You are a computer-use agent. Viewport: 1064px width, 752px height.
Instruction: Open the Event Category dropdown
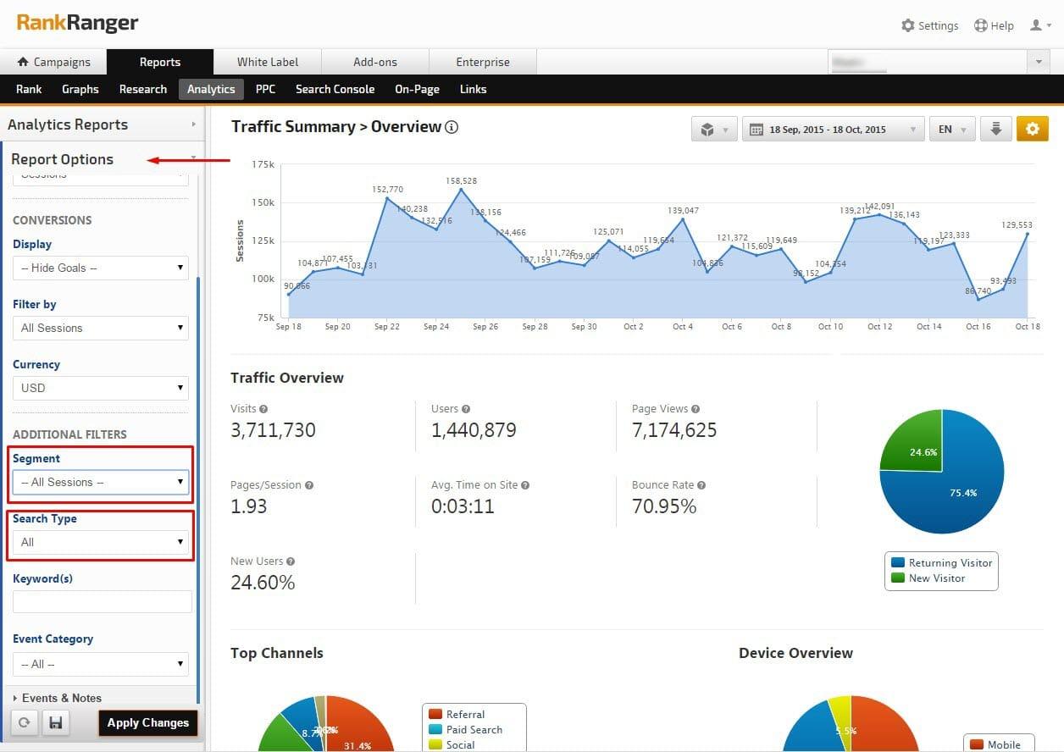[x=101, y=664]
